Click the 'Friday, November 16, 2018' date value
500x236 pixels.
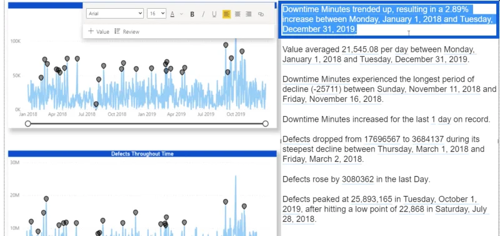click(x=332, y=99)
